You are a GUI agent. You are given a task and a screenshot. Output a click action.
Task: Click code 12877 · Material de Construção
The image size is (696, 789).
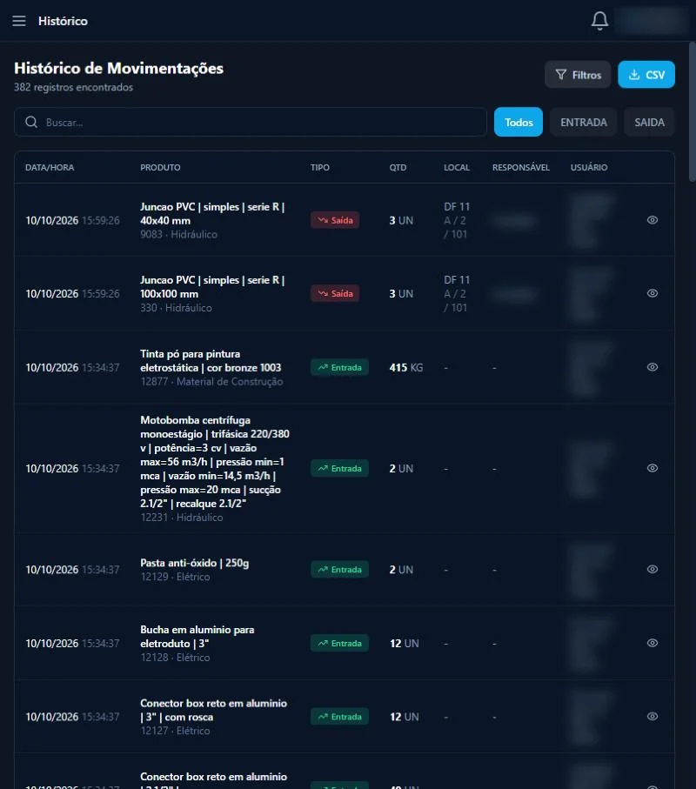211,381
